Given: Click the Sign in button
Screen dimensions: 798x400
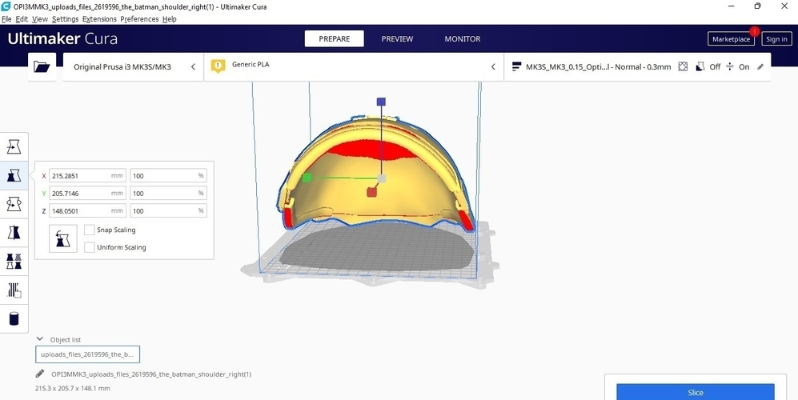Looking at the screenshot, I should [x=776, y=38].
